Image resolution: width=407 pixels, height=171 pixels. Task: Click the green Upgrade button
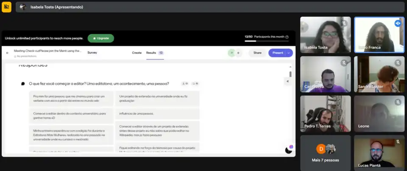(101, 38)
